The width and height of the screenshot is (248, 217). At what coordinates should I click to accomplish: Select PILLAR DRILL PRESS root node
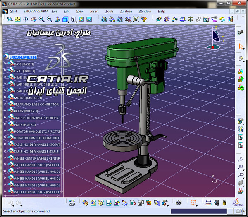coord(23,57)
